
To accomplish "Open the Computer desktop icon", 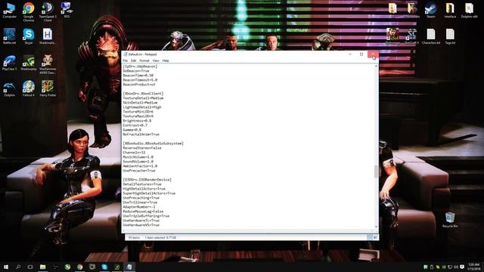I will click(9, 10).
